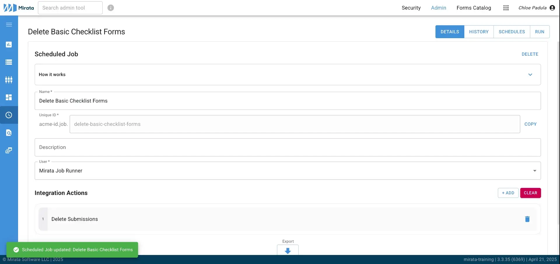
Task: Open the hamburger navigation menu
Action: click(x=9, y=25)
